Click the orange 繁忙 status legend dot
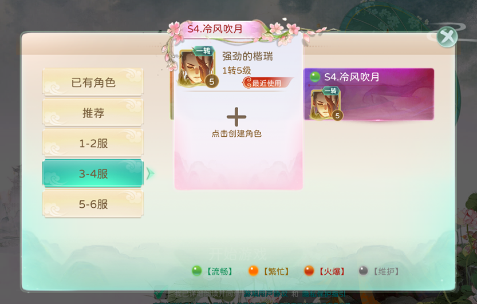 click(x=253, y=271)
